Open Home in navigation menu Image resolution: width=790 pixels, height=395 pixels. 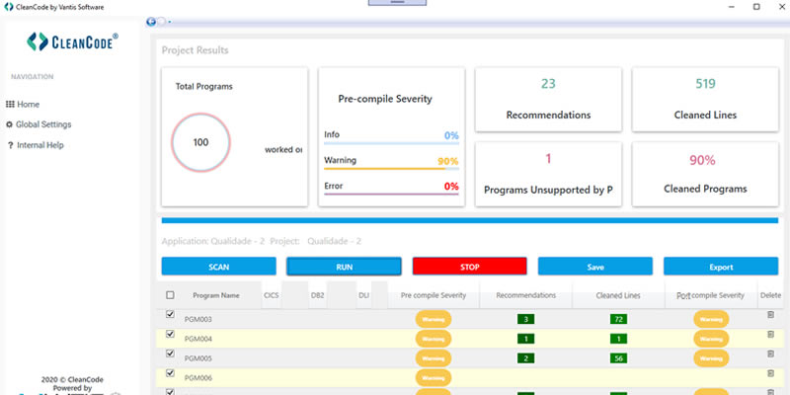pyautogui.click(x=29, y=105)
